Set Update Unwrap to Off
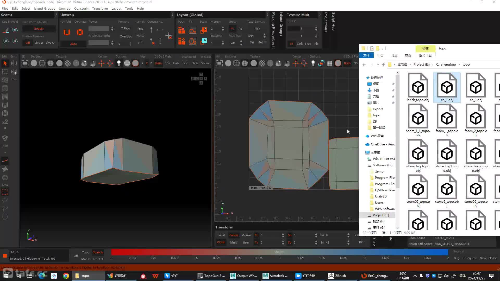The image size is (500, 281). 28,43
